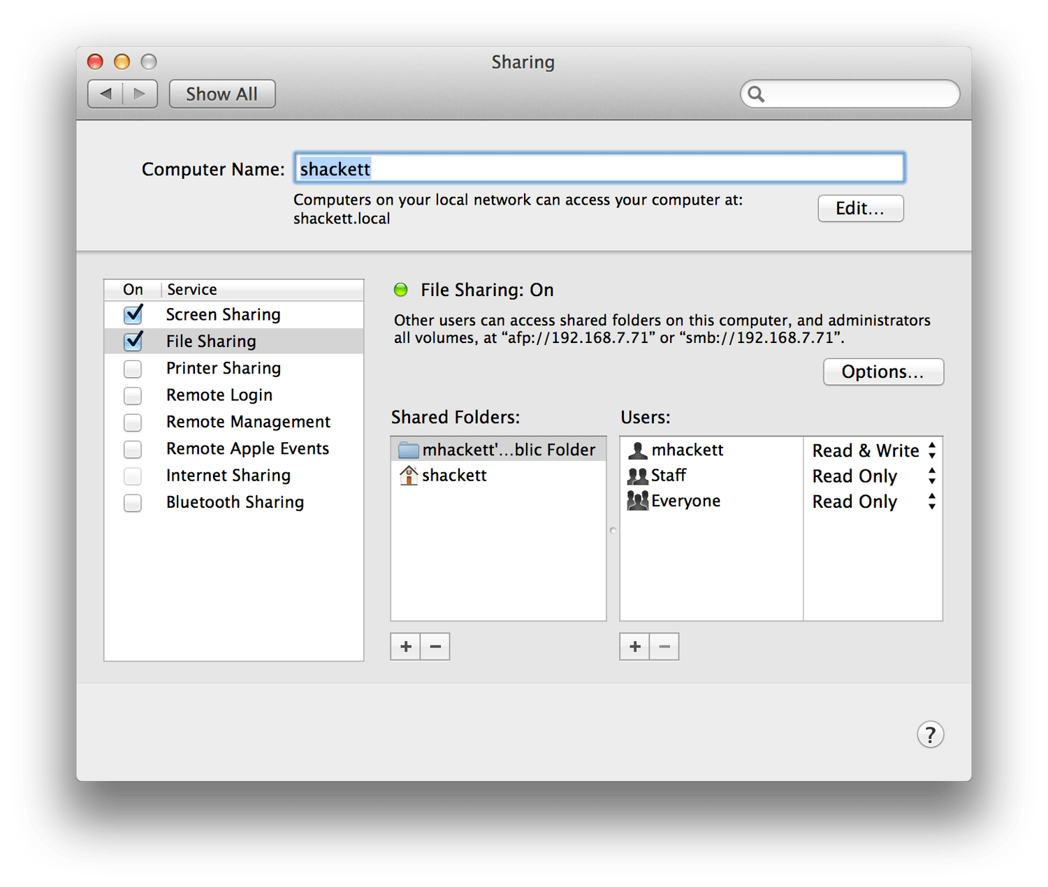Click the green File Sharing status indicator
The height and width of the screenshot is (887, 1048).
[x=401, y=290]
